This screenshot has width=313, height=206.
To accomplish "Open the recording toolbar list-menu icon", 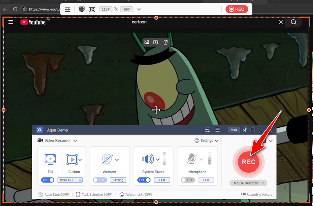I will [x=68, y=9].
